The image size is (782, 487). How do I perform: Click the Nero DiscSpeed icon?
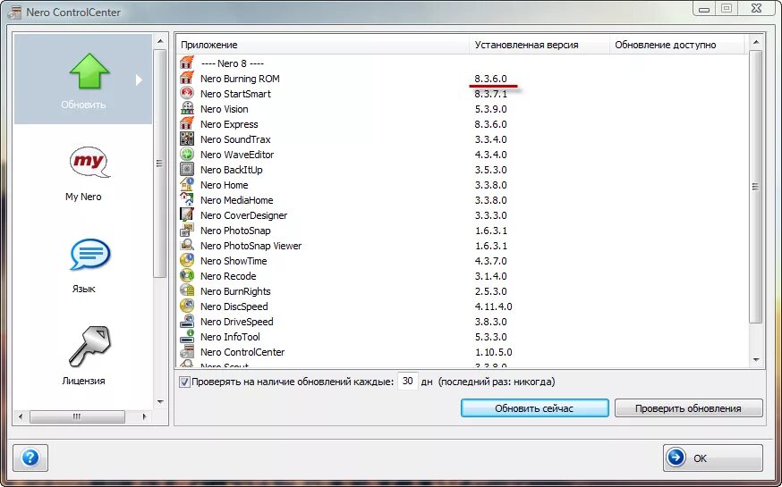[187, 306]
